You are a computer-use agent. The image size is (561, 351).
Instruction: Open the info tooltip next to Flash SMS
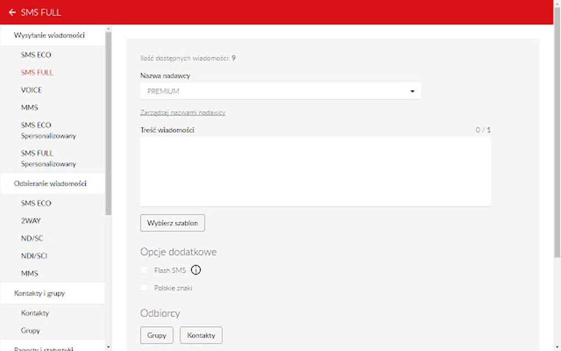tap(196, 270)
